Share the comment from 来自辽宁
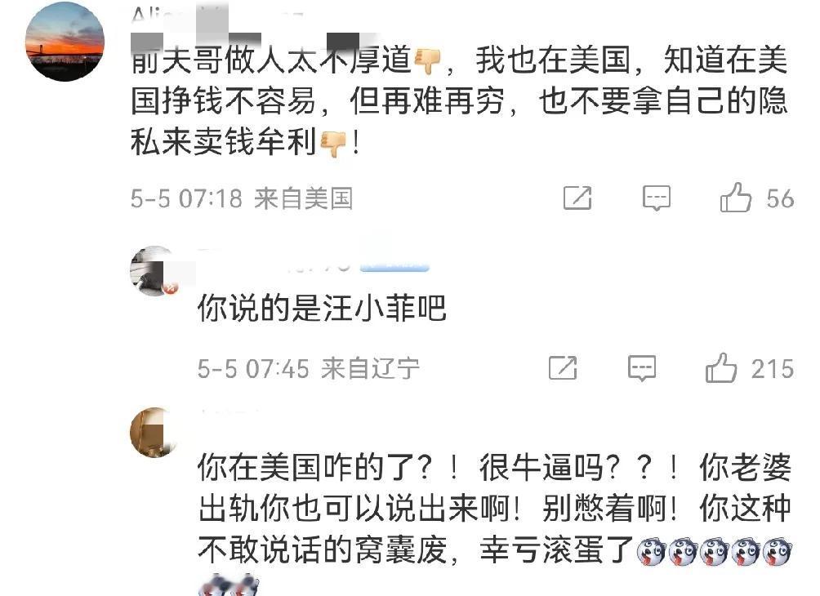Viewport: 820px width, 596px height. point(563,368)
